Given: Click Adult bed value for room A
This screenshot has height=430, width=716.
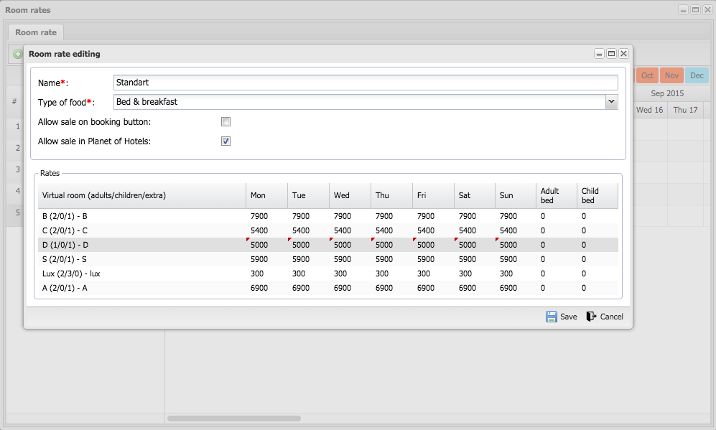Looking at the screenshot, I should click(x=543, y=288).
